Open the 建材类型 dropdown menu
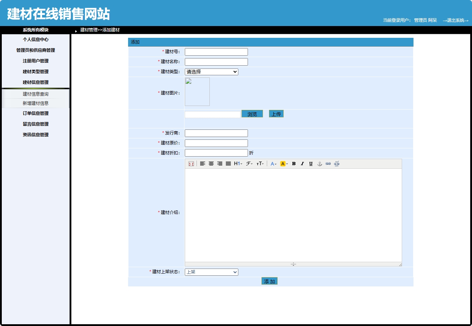The image size is (472, 326). click(x=211, y=72)
